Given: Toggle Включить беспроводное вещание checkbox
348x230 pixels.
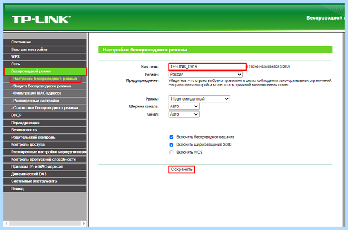Looking at the screenshot, I should pyautogui.click(x=172, y=137).
